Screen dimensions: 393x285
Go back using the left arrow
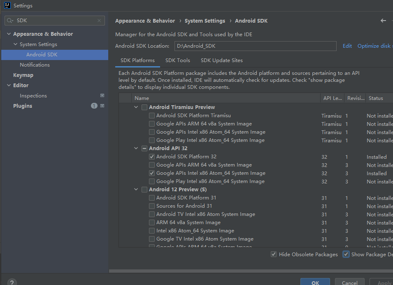tap(383, 21)
